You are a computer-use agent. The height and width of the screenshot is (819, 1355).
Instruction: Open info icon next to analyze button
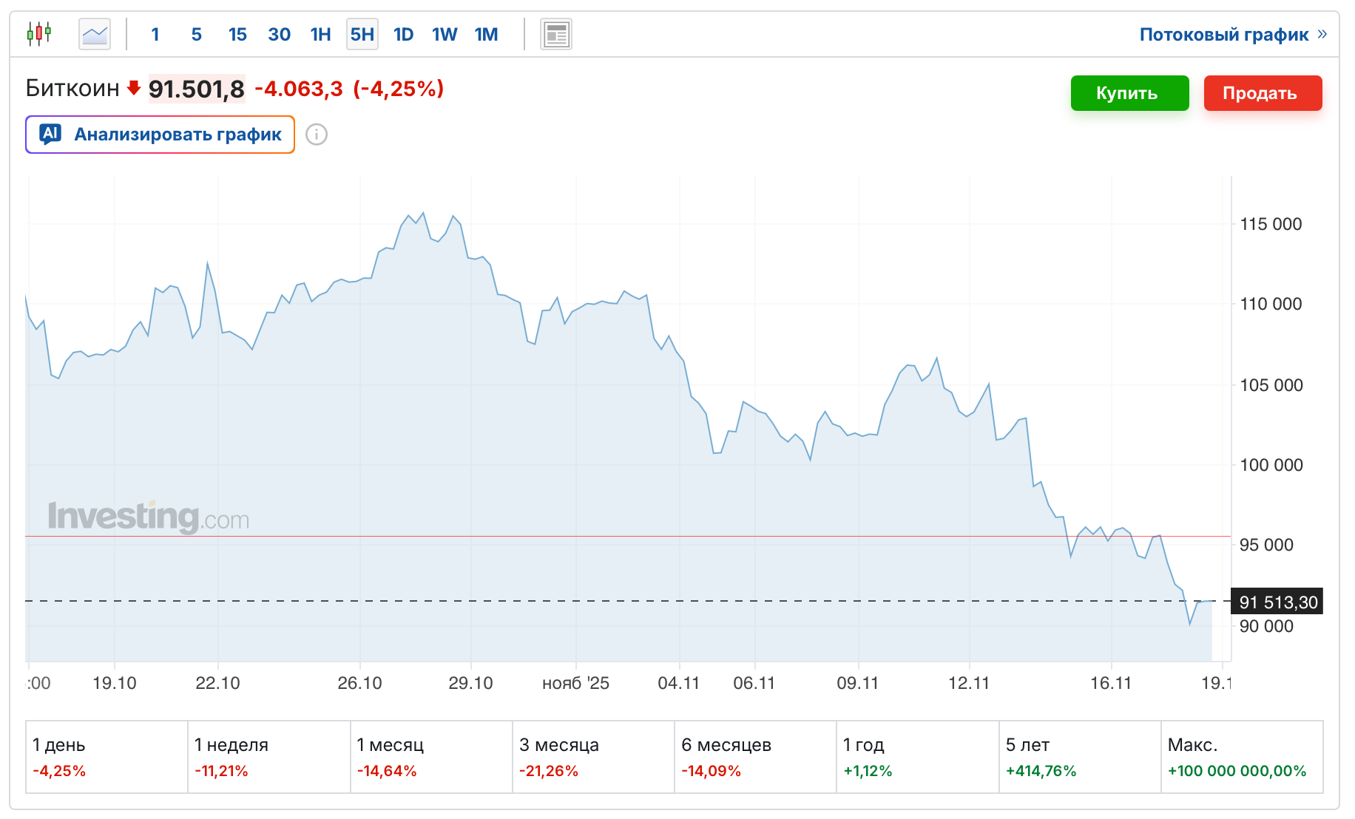click(317, 135)
